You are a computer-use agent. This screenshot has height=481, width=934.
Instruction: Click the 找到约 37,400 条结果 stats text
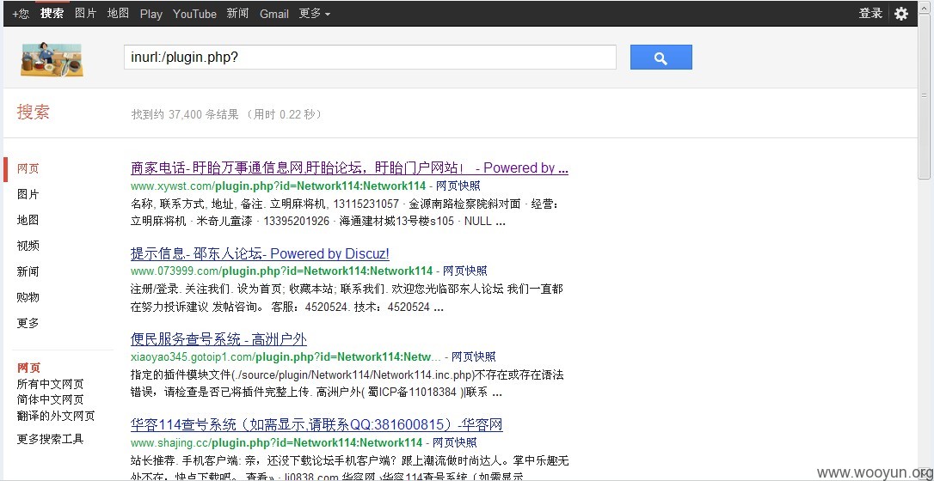pos(226,114)
